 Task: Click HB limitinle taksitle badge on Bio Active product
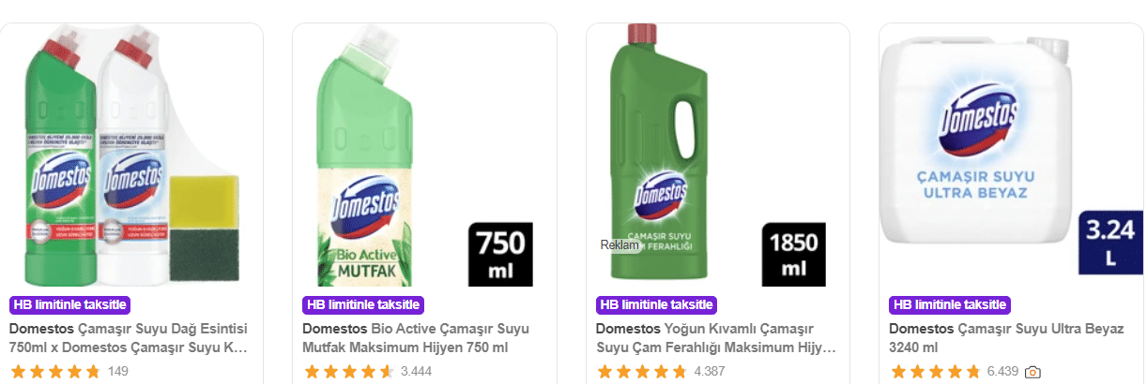(x=363, y=304)
